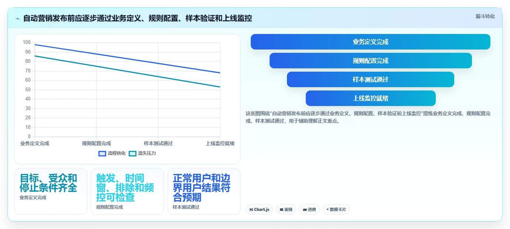
Task: Click the 数据卡片 tag chip
Action: coord(336,209)
